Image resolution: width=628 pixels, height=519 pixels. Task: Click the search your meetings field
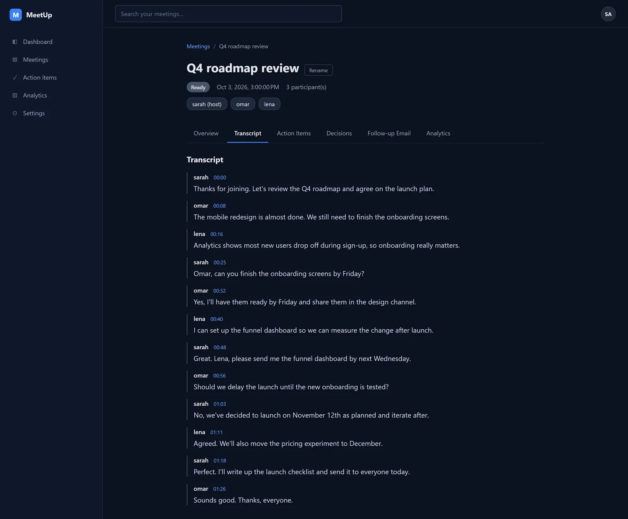coord(228,14)
